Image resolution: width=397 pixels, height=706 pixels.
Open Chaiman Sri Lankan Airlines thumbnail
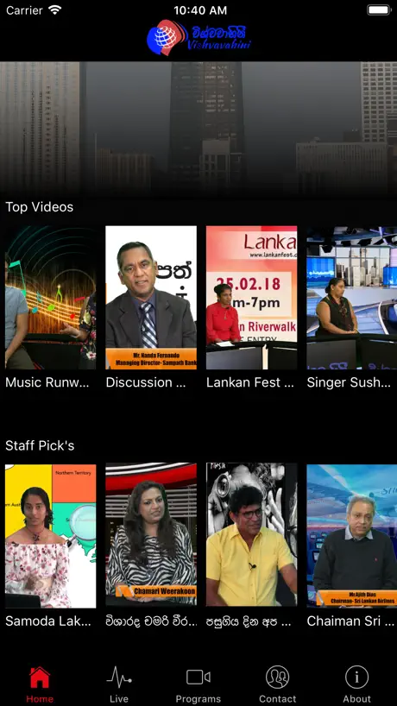pos(352,536)
